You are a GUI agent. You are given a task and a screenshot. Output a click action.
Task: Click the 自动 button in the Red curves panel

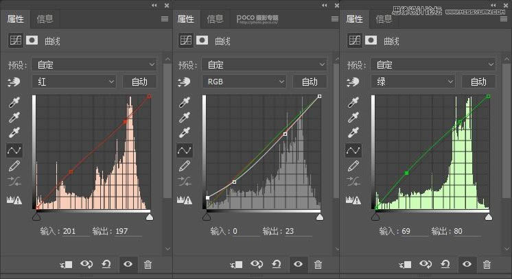(139, 82)
